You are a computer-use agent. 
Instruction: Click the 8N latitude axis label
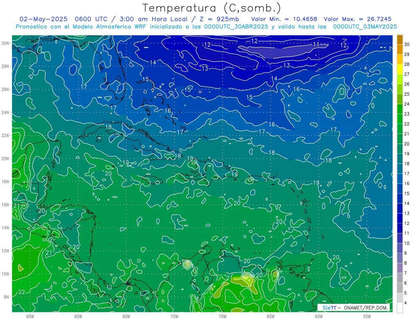coord(7,297)
